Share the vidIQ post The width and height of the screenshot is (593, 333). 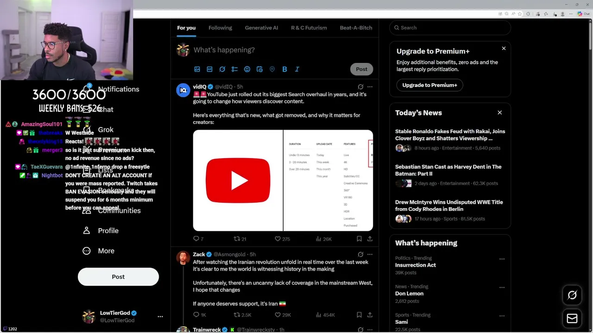click(370, 239)
